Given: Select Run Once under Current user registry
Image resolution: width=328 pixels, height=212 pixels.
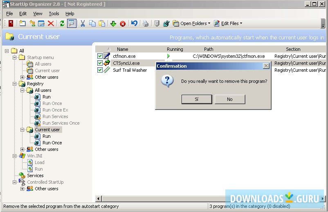Looking at the screenshot, I should point(52,143).
